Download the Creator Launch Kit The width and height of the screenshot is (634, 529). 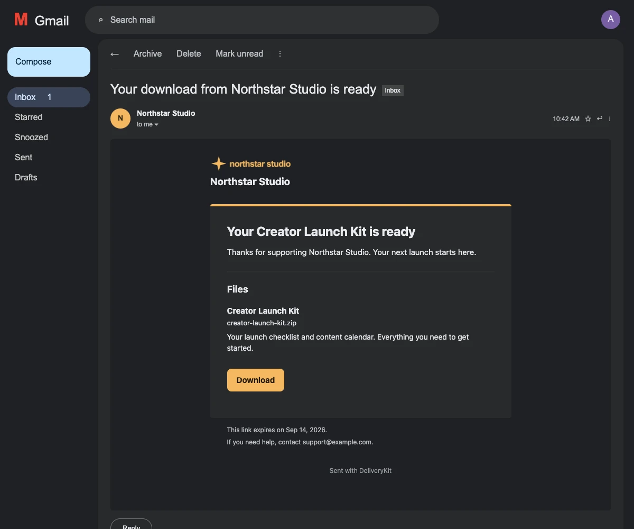256,380
